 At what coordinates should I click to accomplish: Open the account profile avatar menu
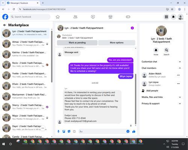(x=180, y=17)
